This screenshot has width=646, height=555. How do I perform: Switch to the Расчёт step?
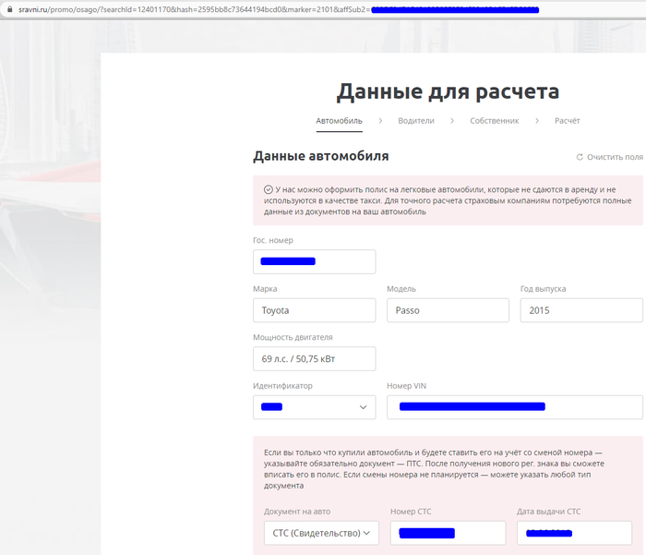pyautogui.click(x=567, y=121)
